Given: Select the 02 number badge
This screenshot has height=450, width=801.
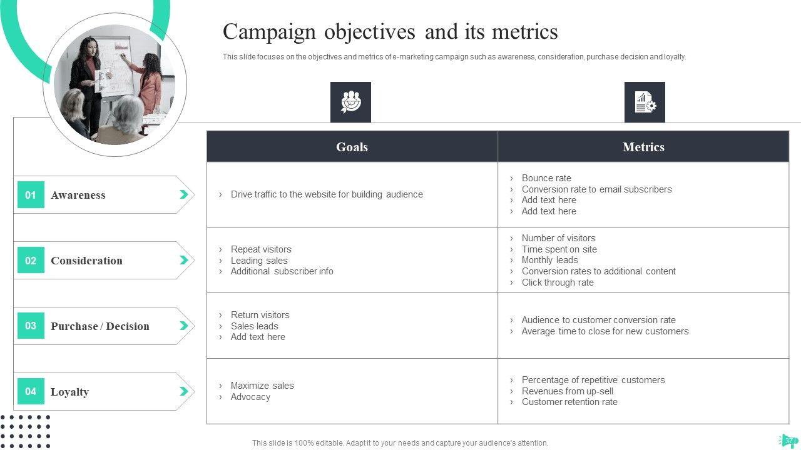Looking at the screenshot, I should pyautogui.click(x=31, y=261).
